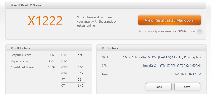This screenshot has width=211, height=99.
Task: Click the GPU label in Run Details
Action: point(104,57)
